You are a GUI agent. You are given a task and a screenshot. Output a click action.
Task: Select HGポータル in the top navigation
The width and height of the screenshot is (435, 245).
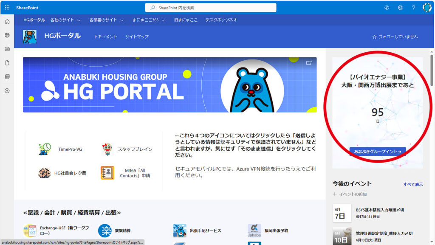click(34, 20)
